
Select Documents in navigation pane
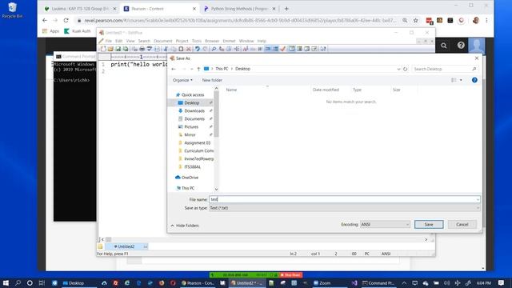coord(194,119)
